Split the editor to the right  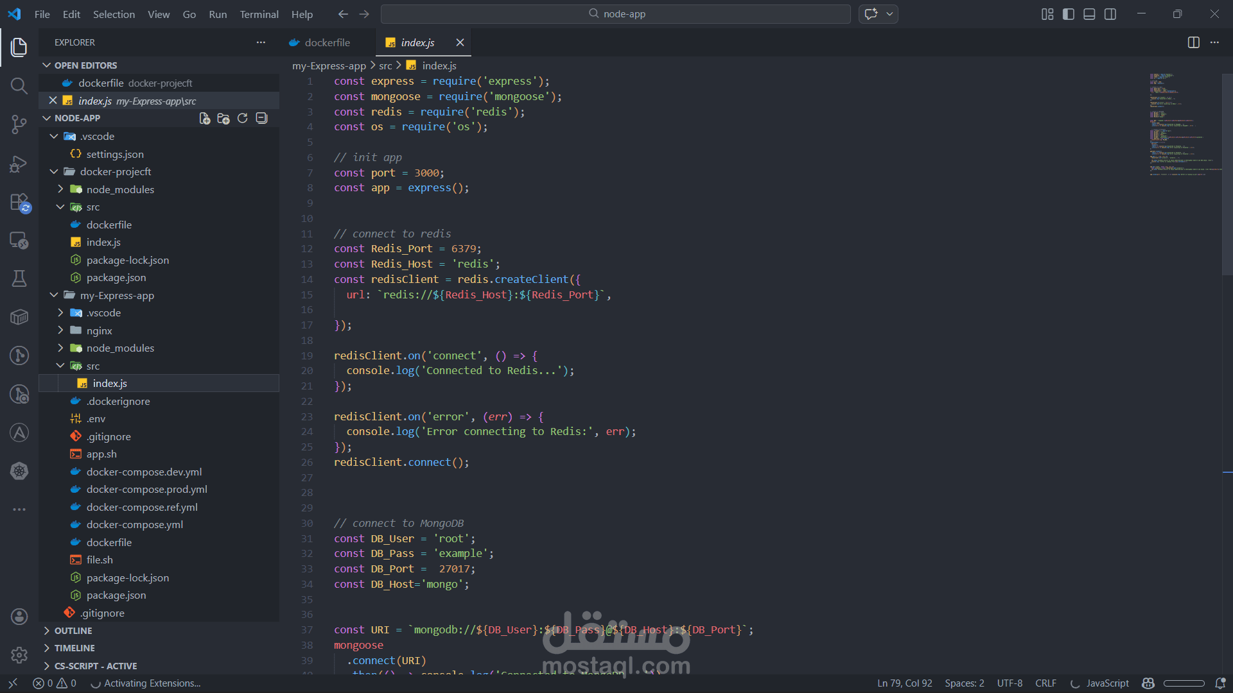point(1193,42)
